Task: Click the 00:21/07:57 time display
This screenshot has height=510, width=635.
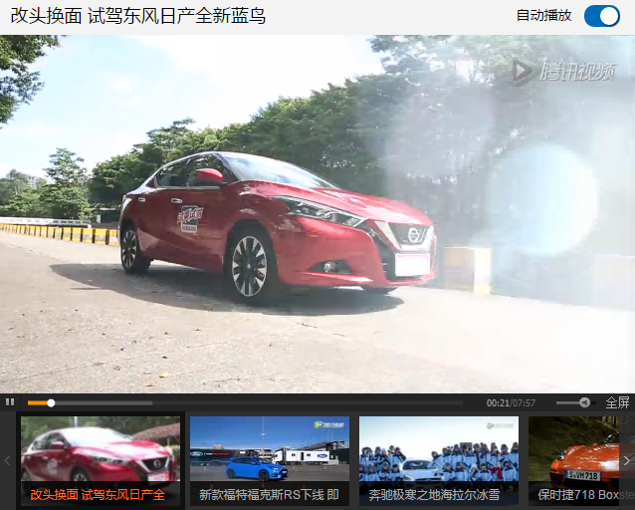Action: pos(511,403)
